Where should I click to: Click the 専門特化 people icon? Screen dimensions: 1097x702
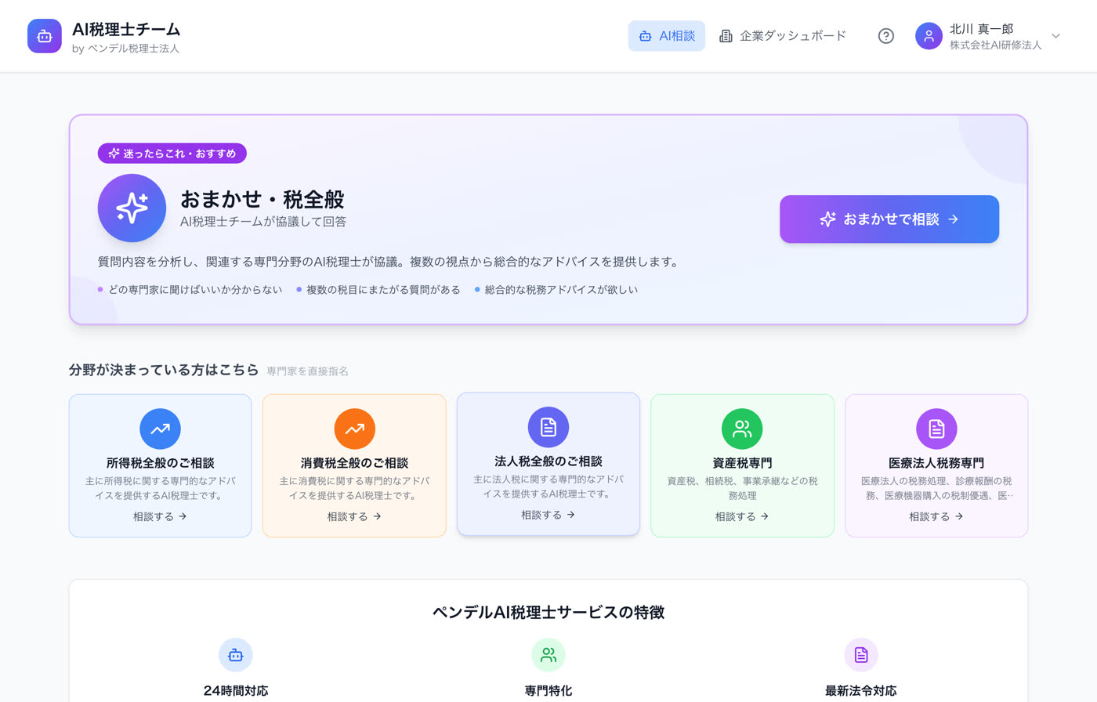click(x=548, y=655)
